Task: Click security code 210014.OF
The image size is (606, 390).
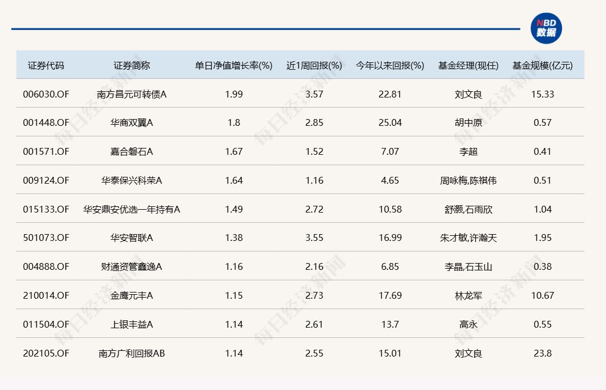Action: (x=46, y=295)
